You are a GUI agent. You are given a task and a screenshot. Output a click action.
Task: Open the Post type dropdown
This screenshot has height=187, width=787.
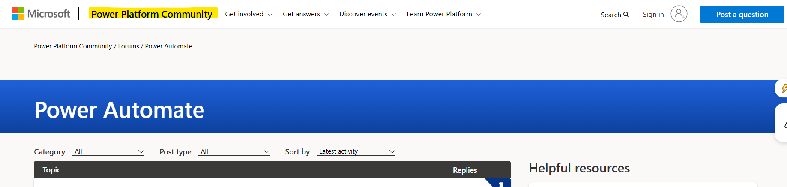[x=234, y=151]
